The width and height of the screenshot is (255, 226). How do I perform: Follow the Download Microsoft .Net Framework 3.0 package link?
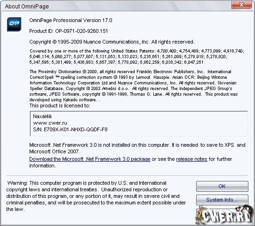tap(90, 159)
